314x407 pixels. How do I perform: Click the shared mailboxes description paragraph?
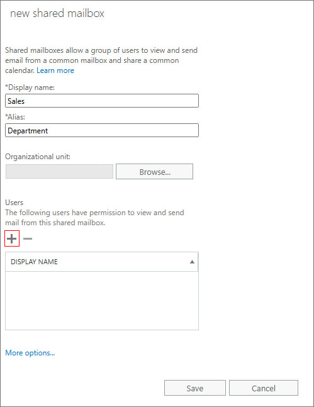point(101,60)
